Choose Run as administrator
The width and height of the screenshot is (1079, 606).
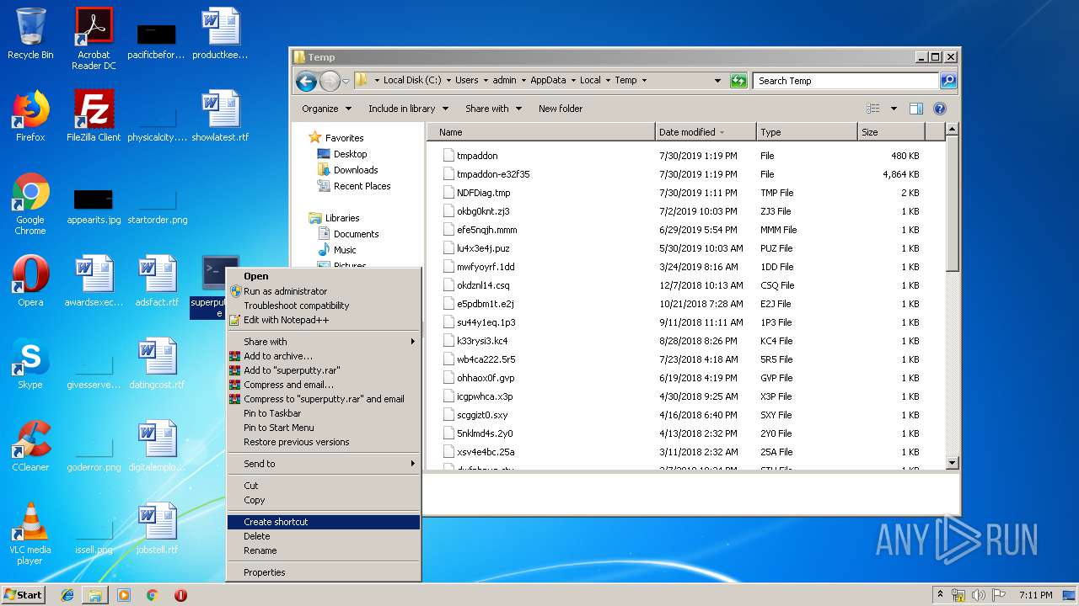coord(324,291)
